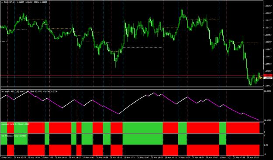
Task: Click the 25 Mar 16:51 time label
Action: [198, 158]
